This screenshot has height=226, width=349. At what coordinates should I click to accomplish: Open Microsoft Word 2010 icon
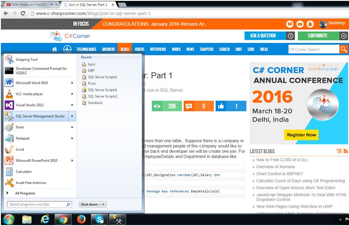9,83
